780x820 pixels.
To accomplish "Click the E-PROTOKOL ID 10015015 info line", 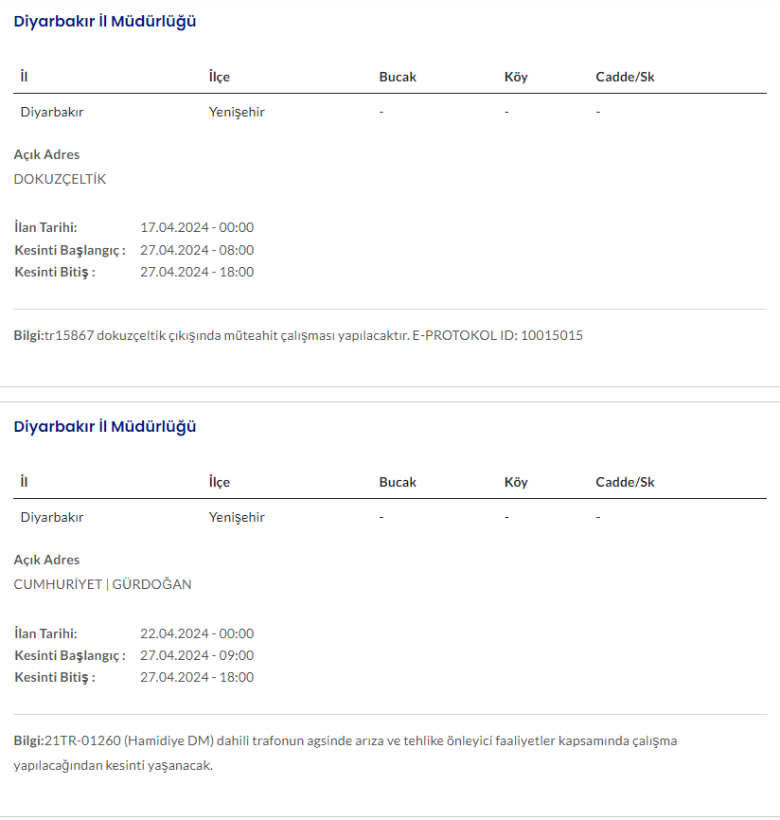I will (x=298, y=336).
